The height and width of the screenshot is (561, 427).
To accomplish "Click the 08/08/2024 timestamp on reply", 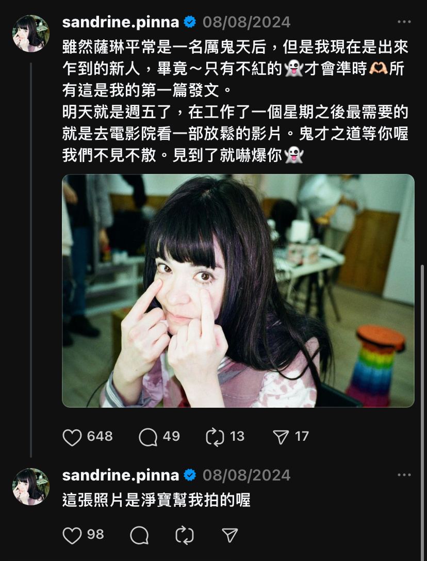I will (x=247, y=475).
